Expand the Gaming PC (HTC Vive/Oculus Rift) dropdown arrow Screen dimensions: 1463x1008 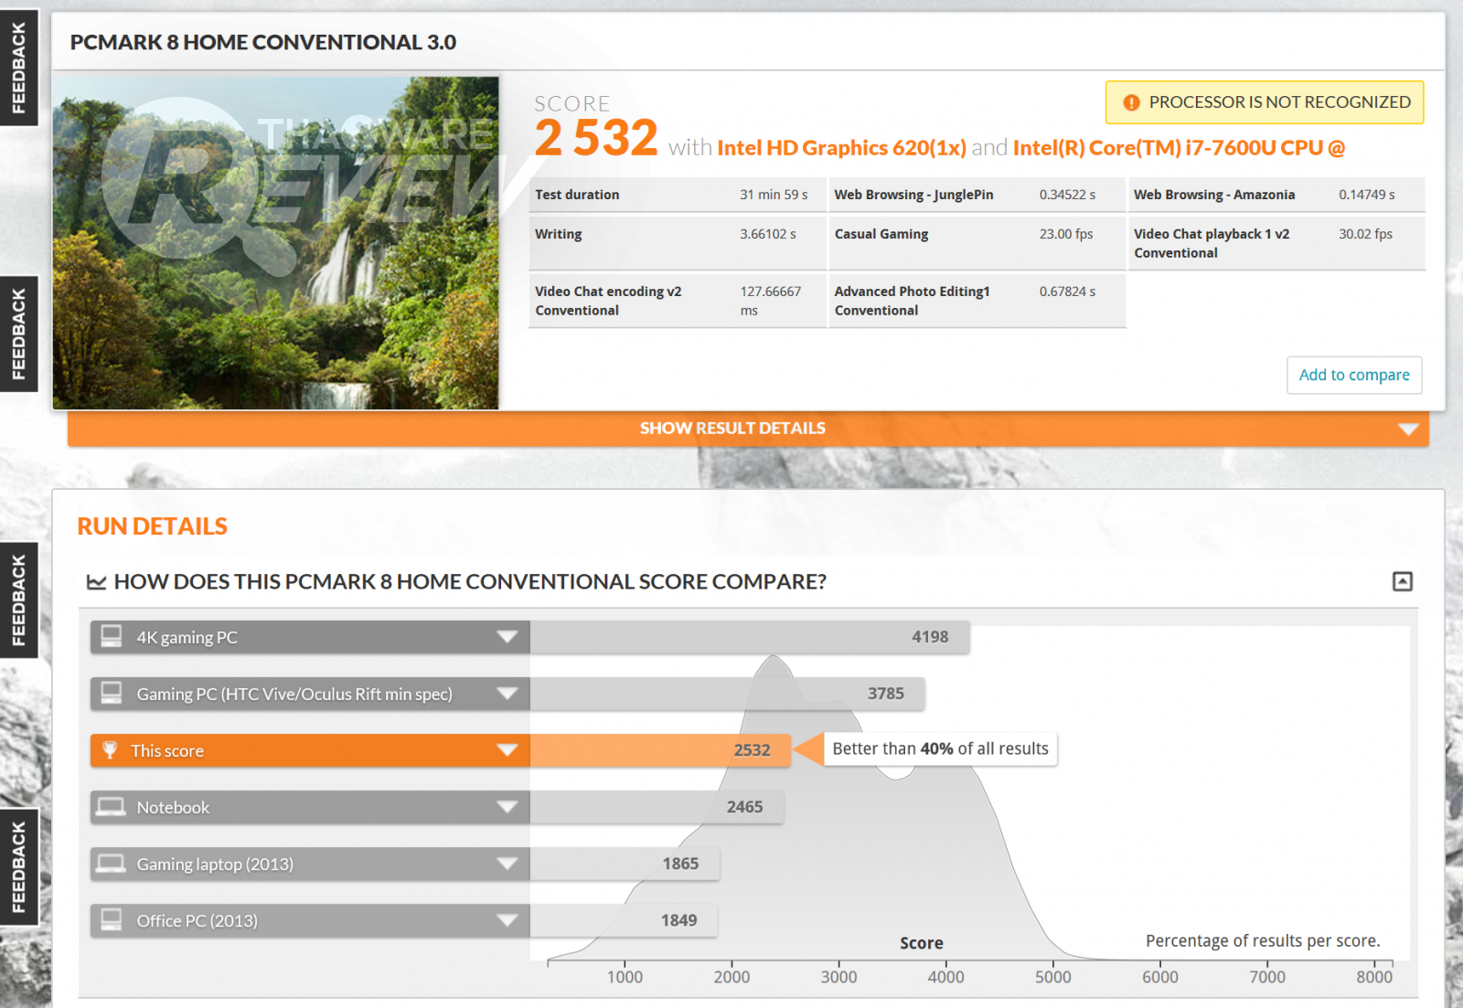coord(507,694)
